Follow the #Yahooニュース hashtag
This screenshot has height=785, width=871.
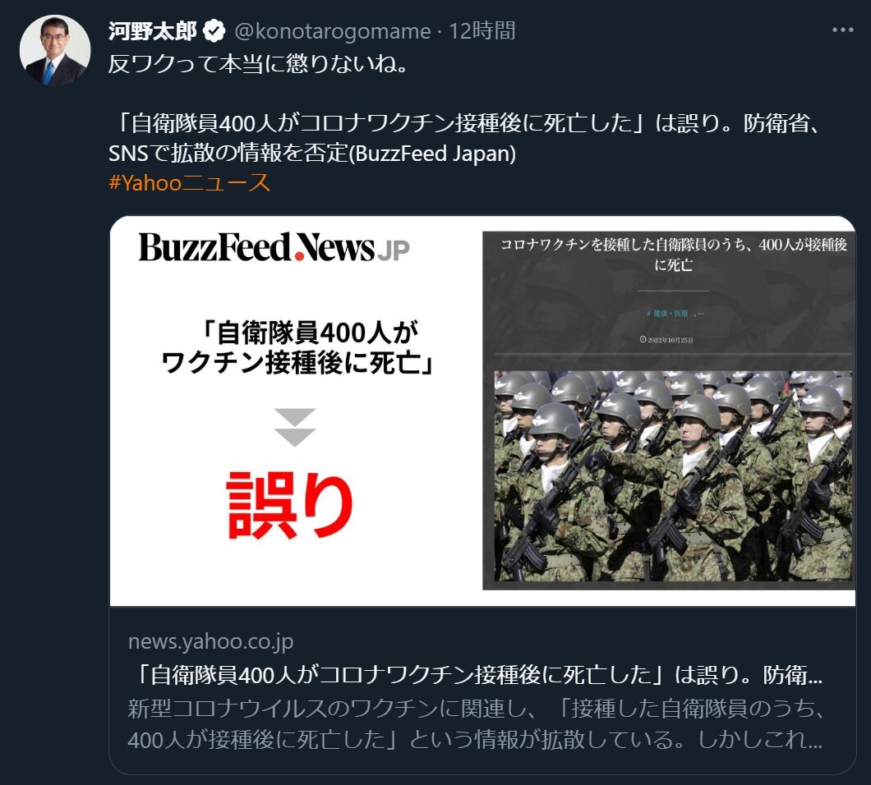pyautogui.click(x=190, y=182)
